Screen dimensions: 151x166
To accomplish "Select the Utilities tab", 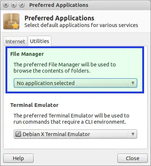I will [39, 41].
